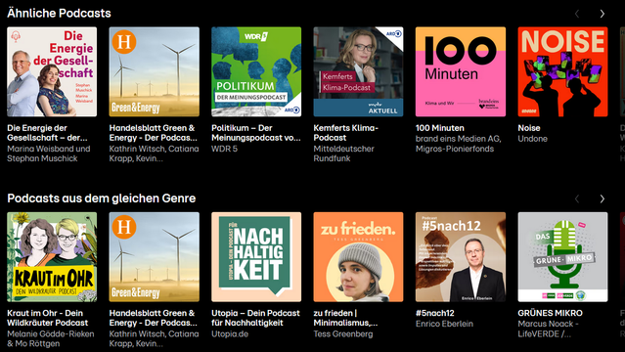
Task: Open Handelsblatt Green & Energy cover in same-genre row
Action: click(x=155, y=257)
